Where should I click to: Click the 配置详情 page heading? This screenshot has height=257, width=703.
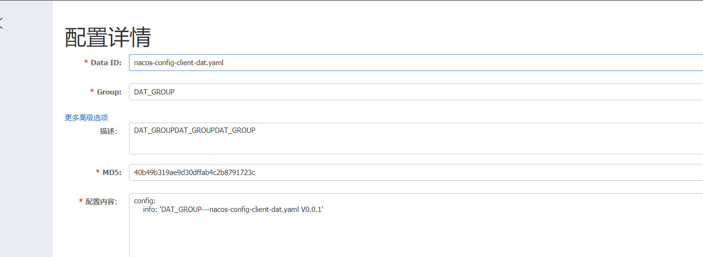pyautogui.click(x=108, y=37)
